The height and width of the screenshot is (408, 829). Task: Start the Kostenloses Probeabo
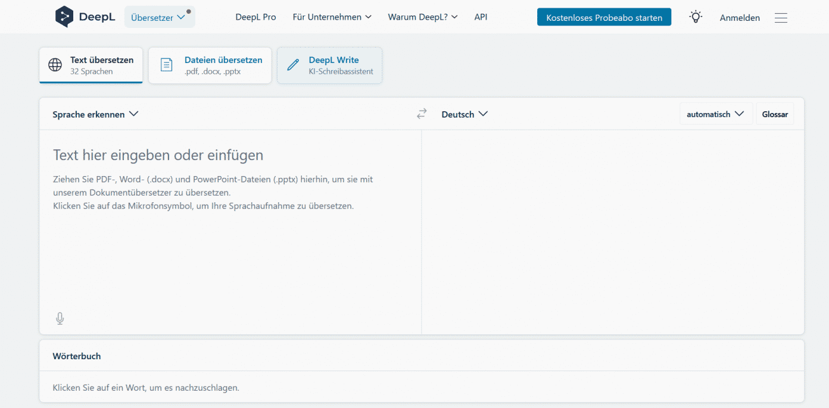coord(604,17)
